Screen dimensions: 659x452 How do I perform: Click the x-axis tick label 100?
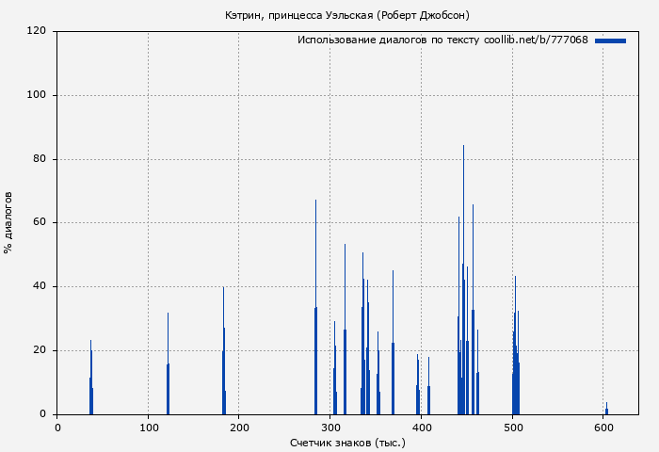148,428
